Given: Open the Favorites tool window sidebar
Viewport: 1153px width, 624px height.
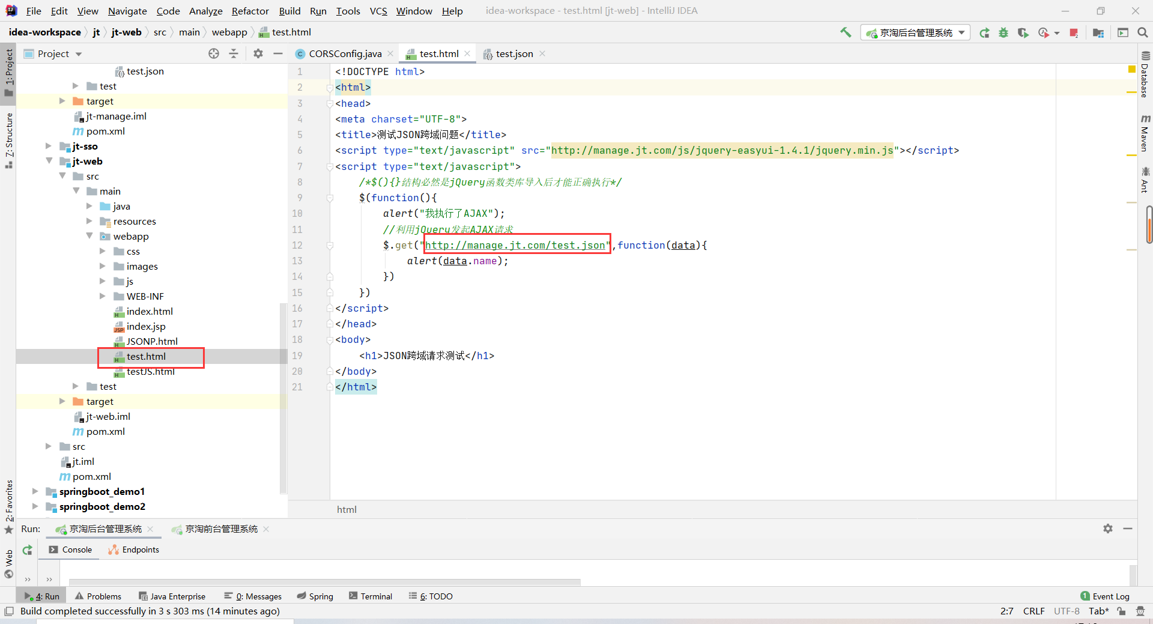Looking at the screenshot, I should pos(8,506).
